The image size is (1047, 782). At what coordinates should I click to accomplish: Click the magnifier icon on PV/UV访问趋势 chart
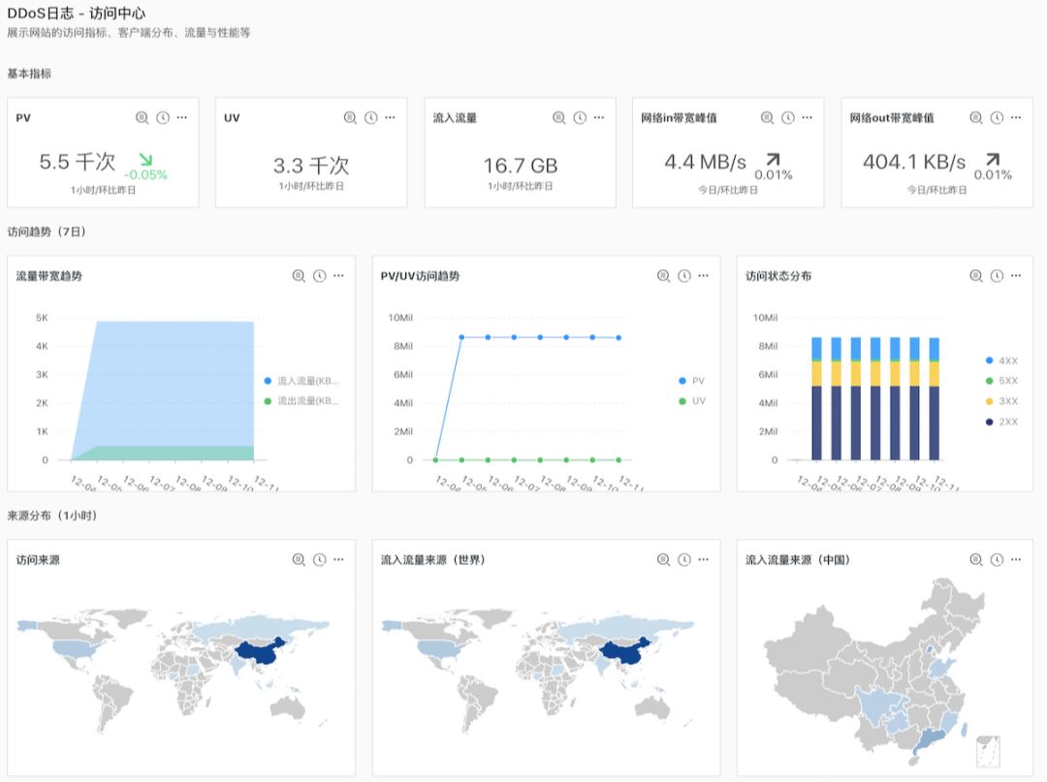click(x=664, y=275)
